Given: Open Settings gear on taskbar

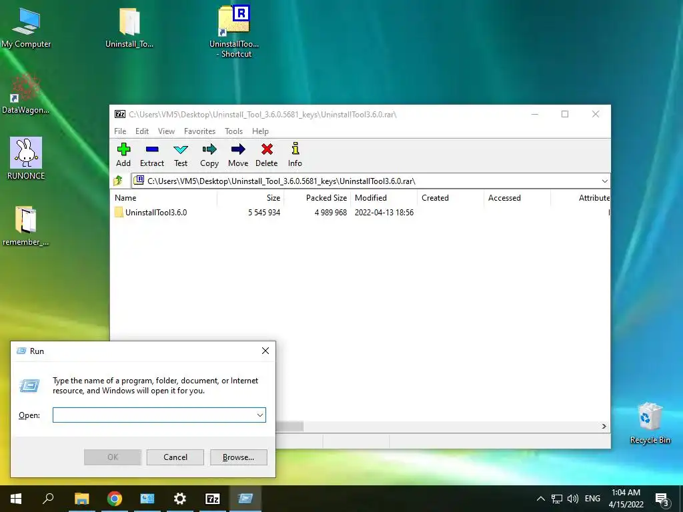Looking at the screenshot, I should point(179,499).
